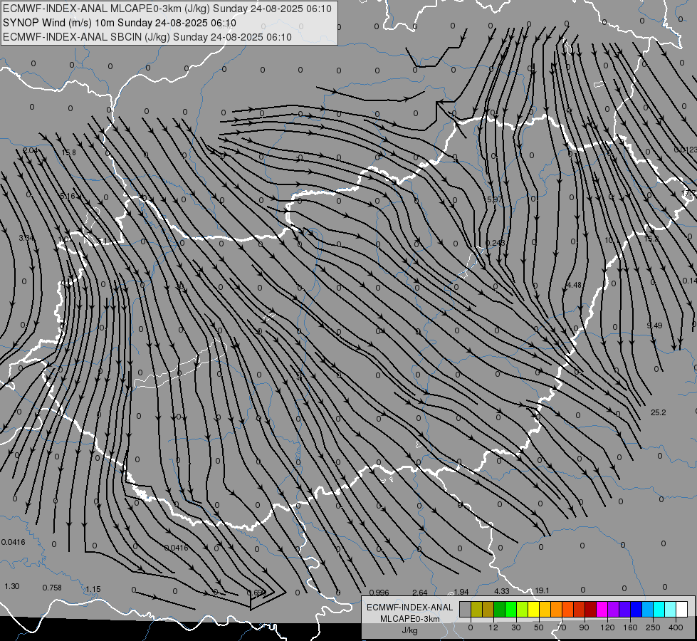This screenshot has width=697, height=641.
Task: Click the 1.30 value on the map
Action: [12, 586]
